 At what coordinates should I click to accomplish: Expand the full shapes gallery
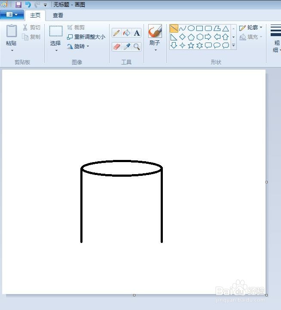[x=233, y=46]
